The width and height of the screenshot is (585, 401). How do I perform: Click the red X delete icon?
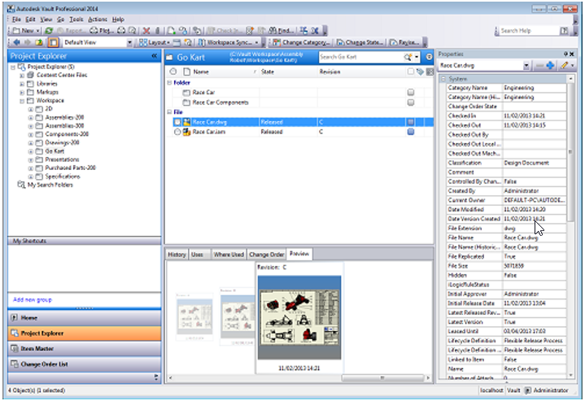tap(146, 31)
